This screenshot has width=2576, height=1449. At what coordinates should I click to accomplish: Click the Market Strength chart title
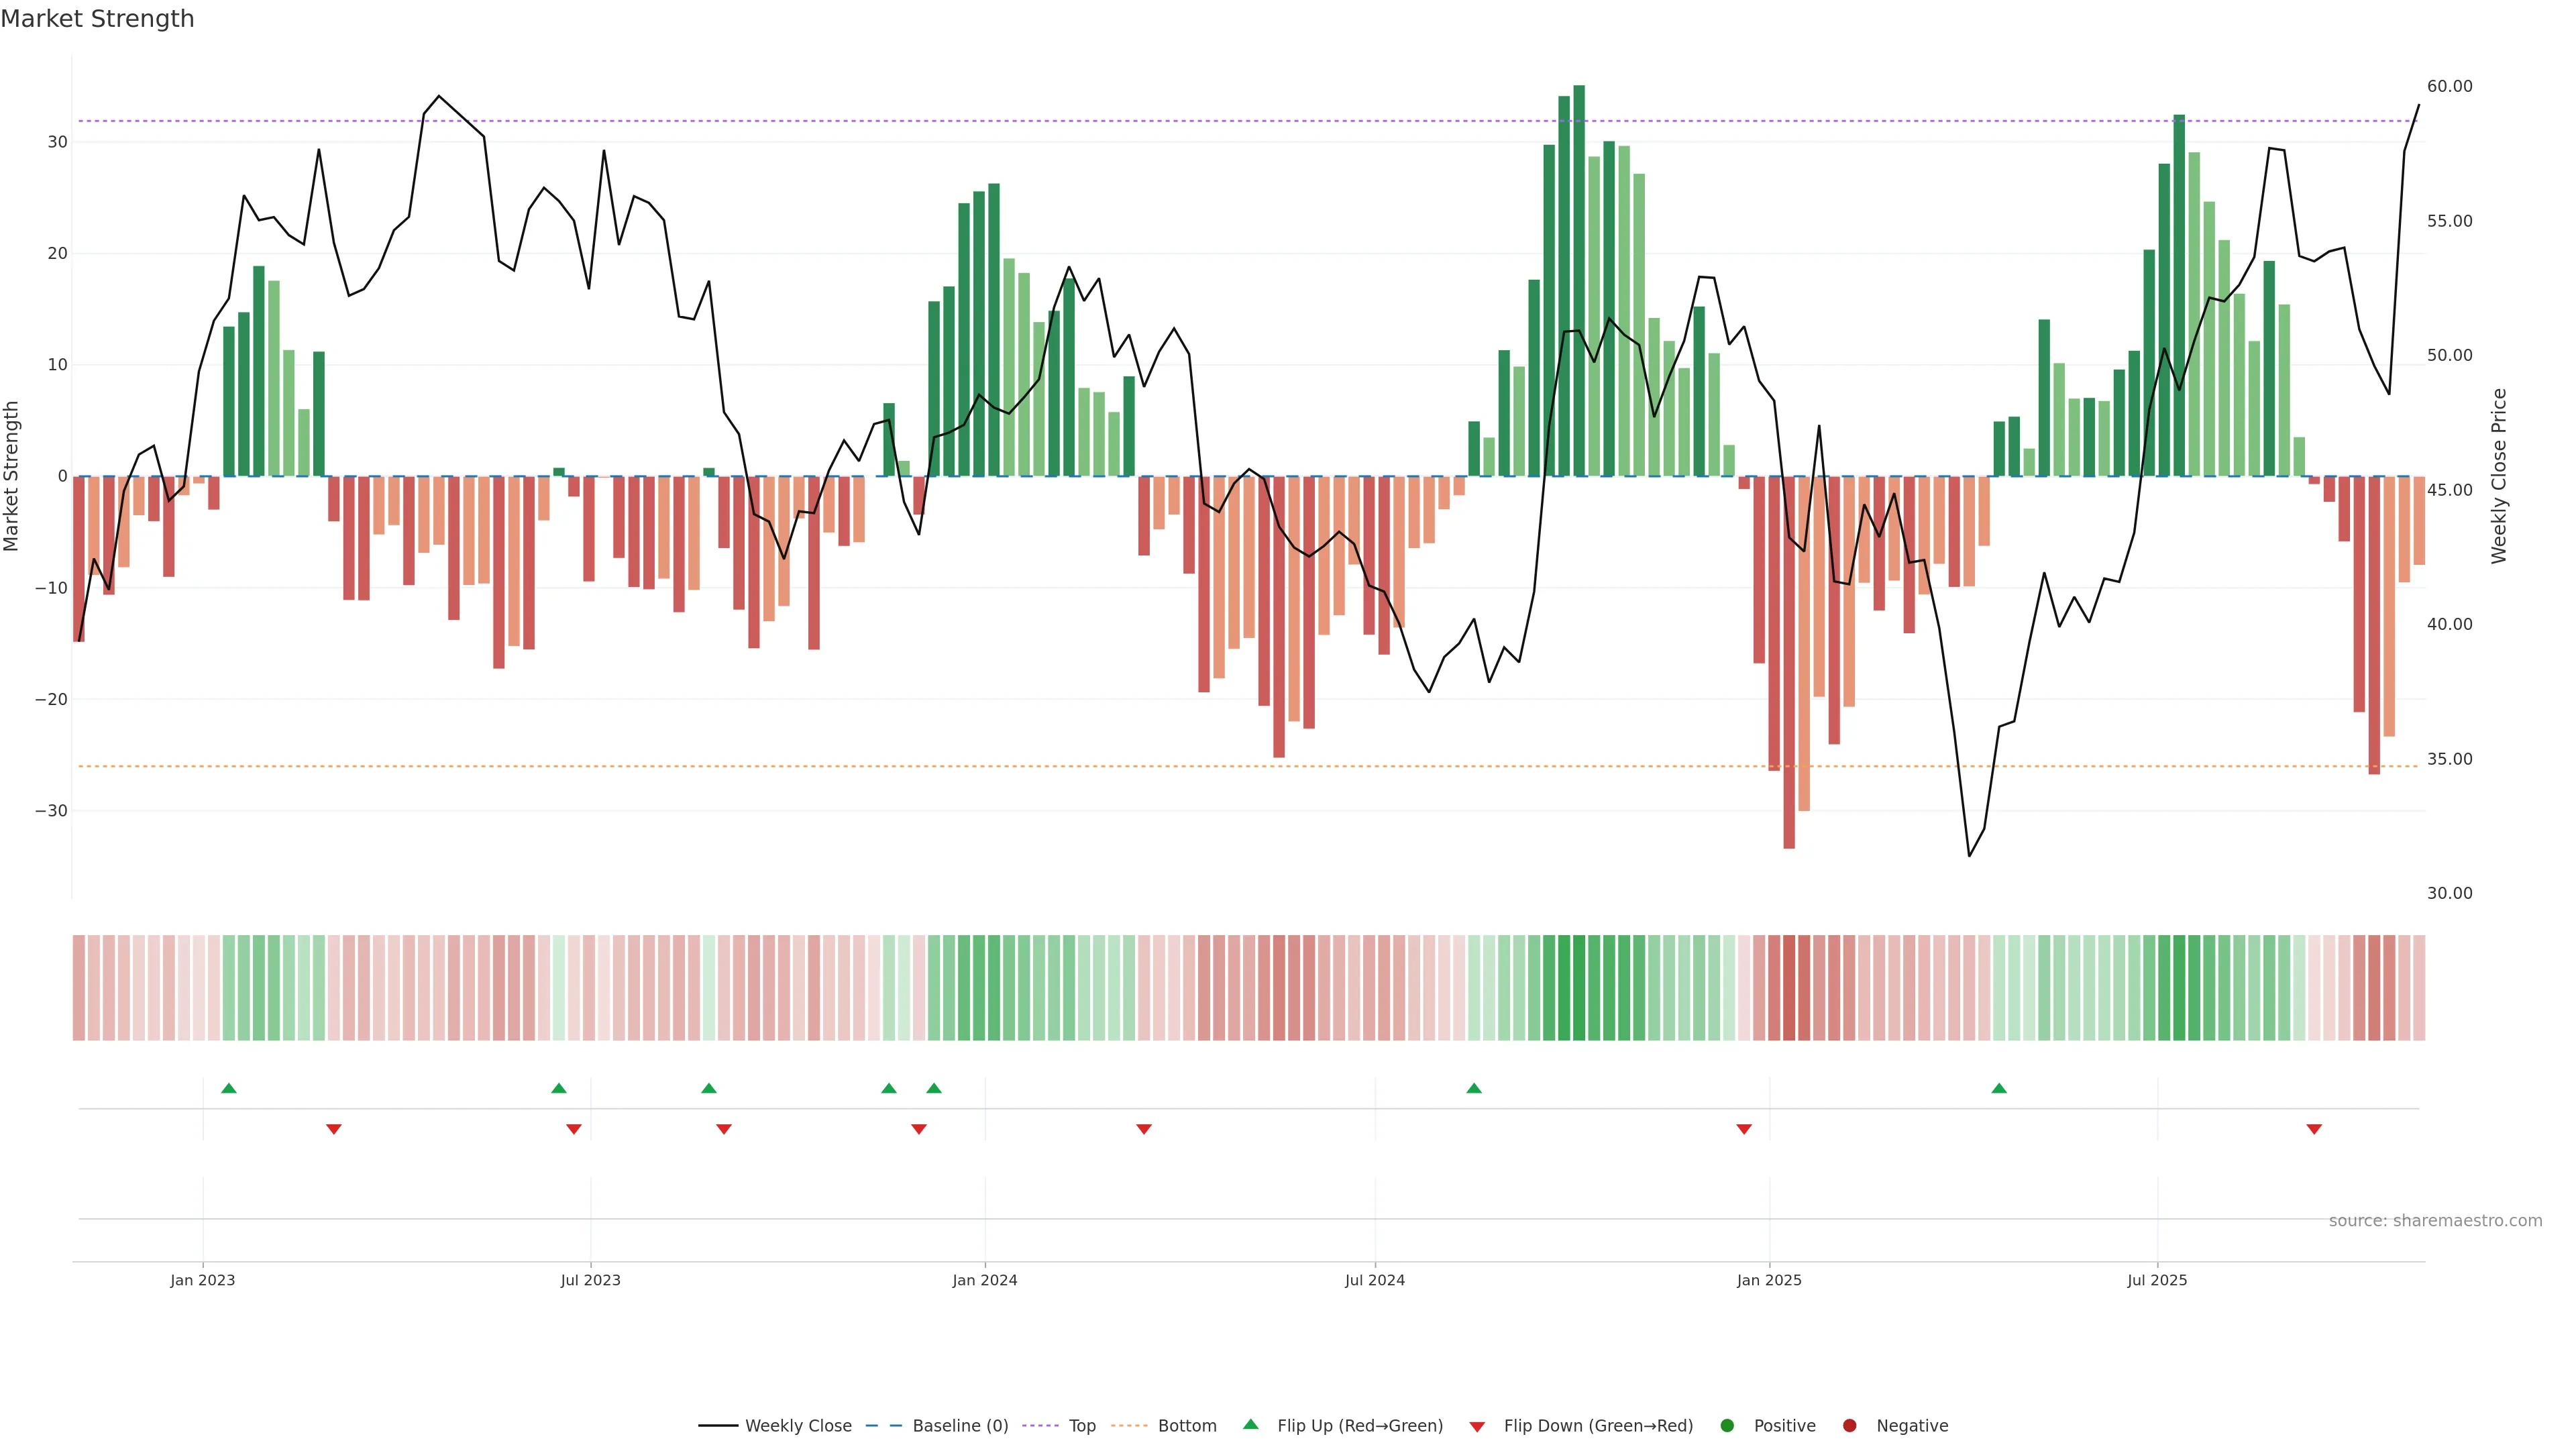click(x=97, y=19)
